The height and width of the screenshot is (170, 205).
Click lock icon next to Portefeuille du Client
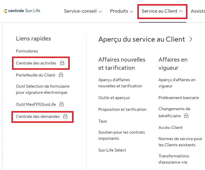[61, 75]
